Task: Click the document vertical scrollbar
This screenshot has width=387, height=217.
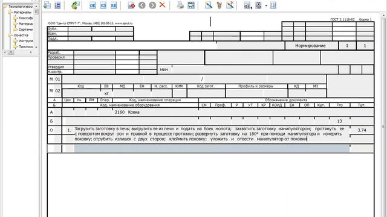Action: (x=383, y=115)
